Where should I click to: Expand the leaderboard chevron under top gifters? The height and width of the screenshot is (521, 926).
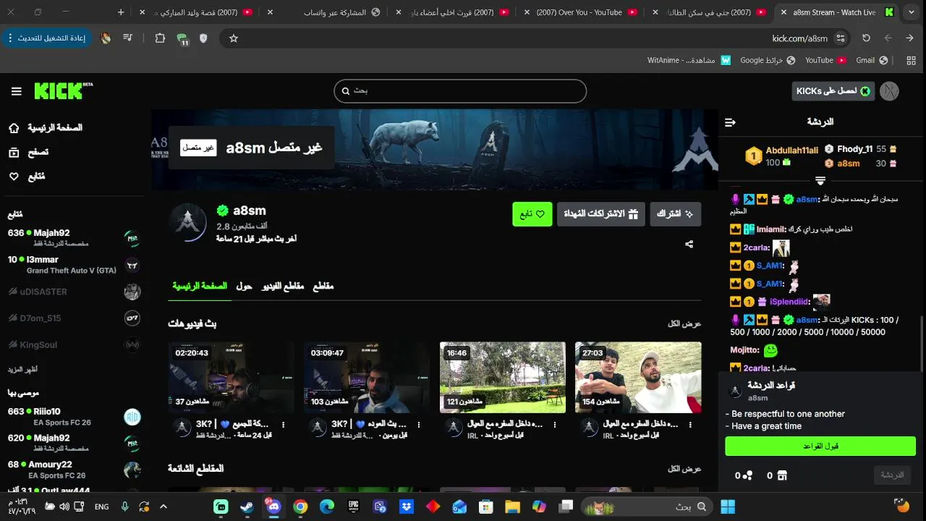click(x=820, y=180)
